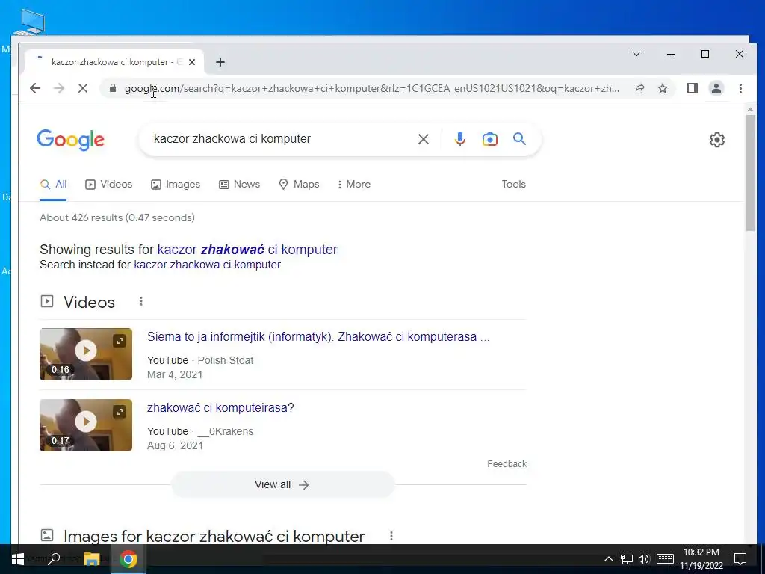Open volume control in tray

pos(644,559)
